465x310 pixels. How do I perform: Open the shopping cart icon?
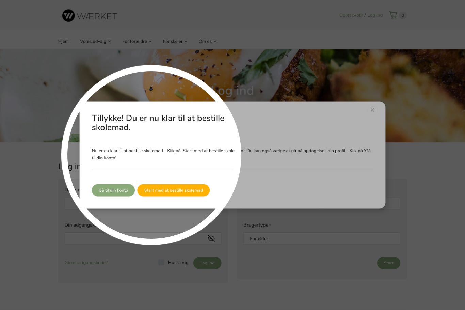tap(393, 15)
